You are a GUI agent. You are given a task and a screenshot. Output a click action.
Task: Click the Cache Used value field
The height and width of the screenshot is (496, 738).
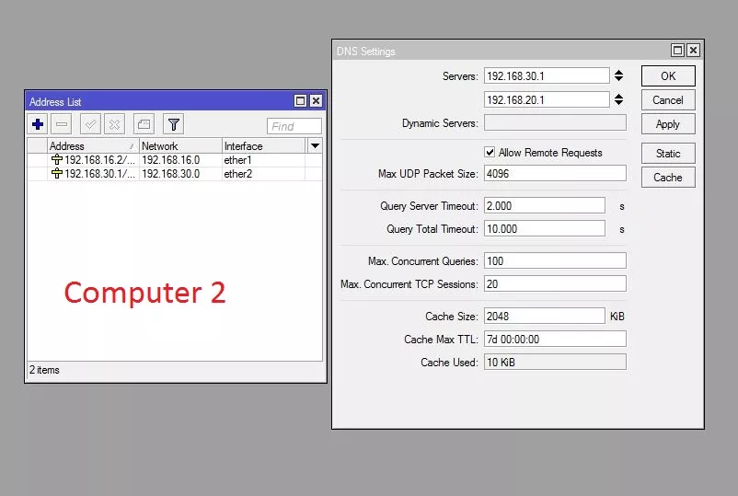pos(556,362)
